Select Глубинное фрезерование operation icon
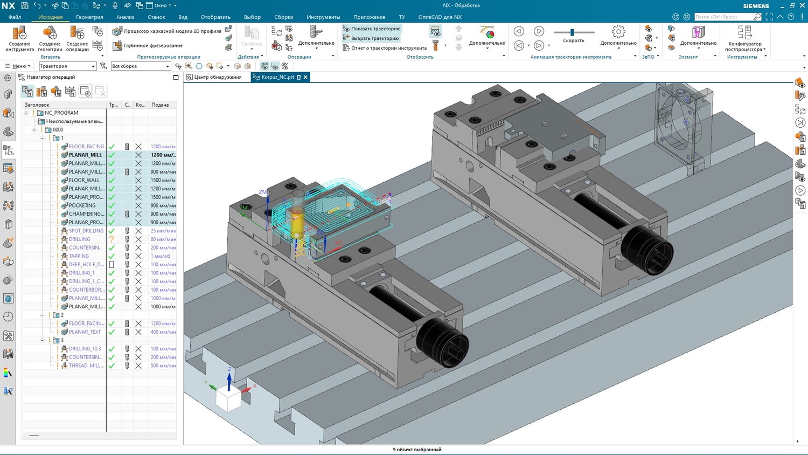The height and width of the screenshot is (455, 808). tap(117, 46)
